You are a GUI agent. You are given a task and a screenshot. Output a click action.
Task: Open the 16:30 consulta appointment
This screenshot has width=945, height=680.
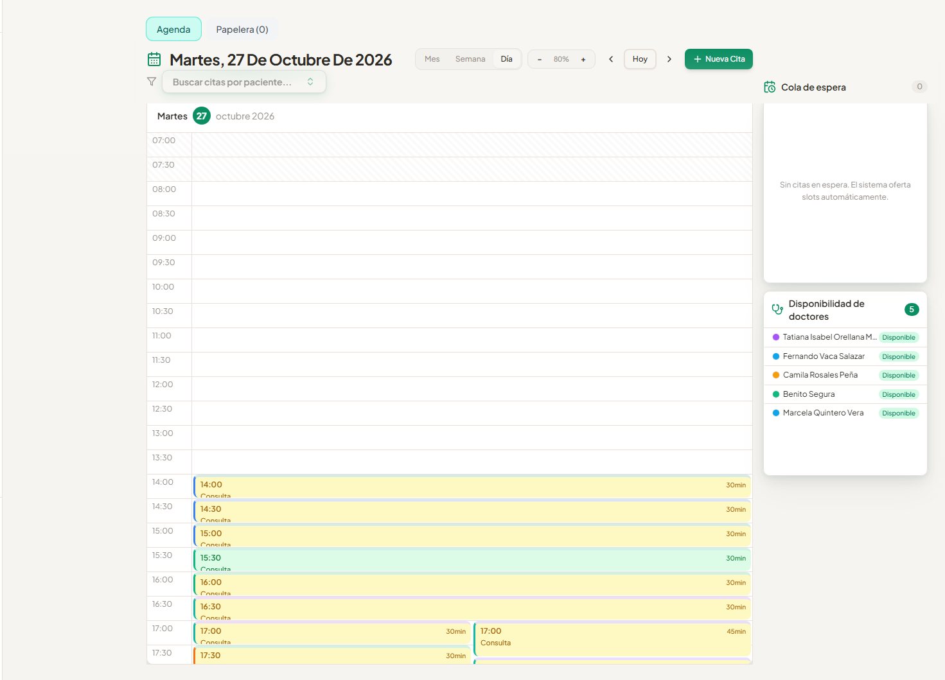click(x=472, y=609)
